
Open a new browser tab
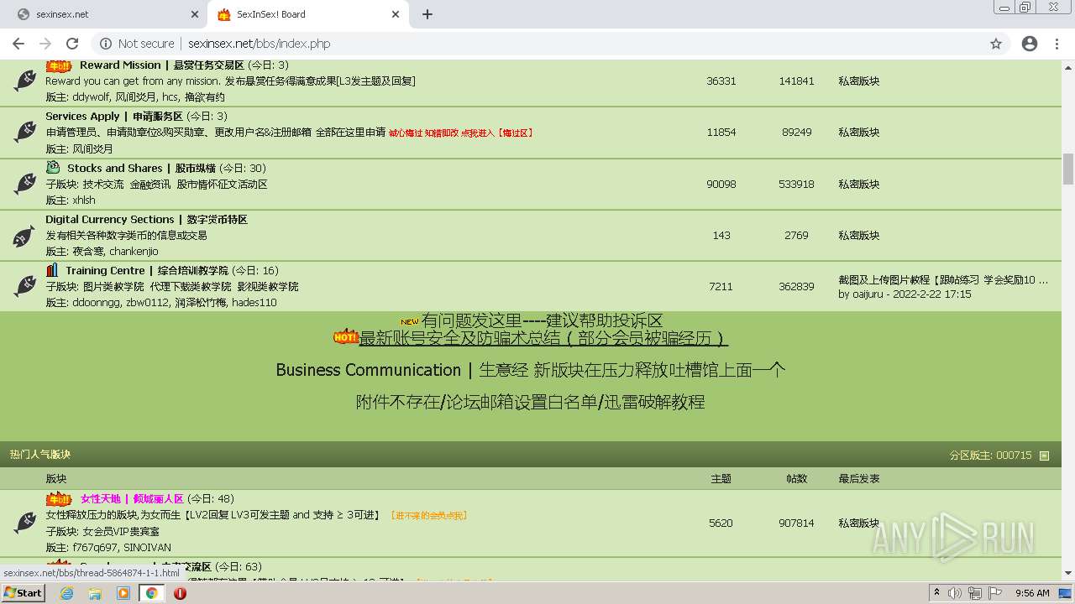[427, 14]
